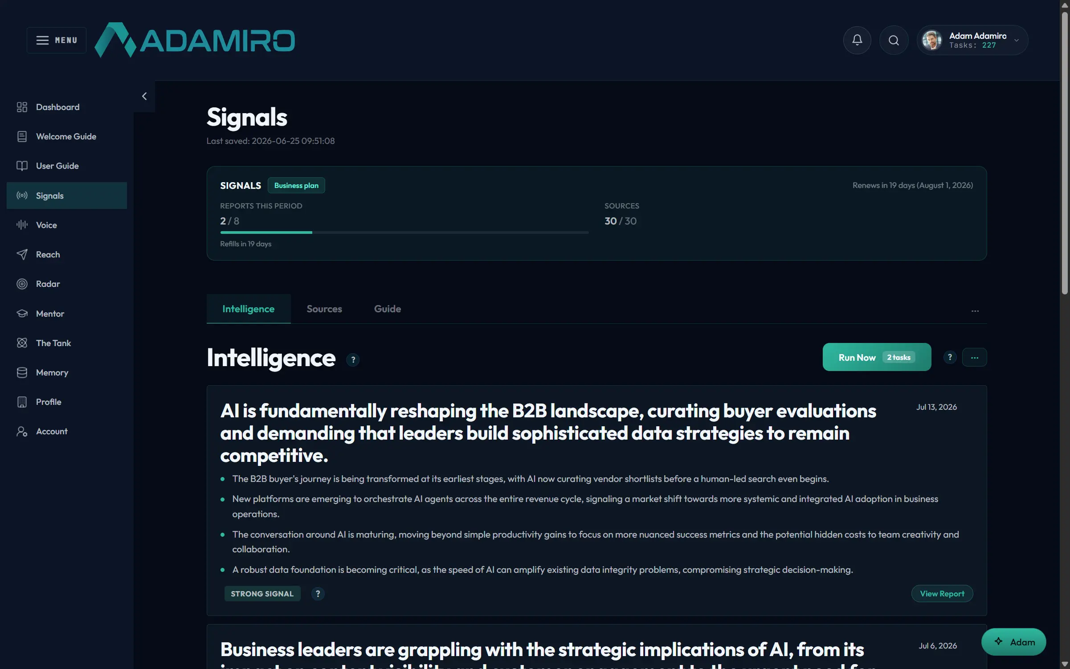
Task: Switch to the Sources tab
Action: [324, 309]
